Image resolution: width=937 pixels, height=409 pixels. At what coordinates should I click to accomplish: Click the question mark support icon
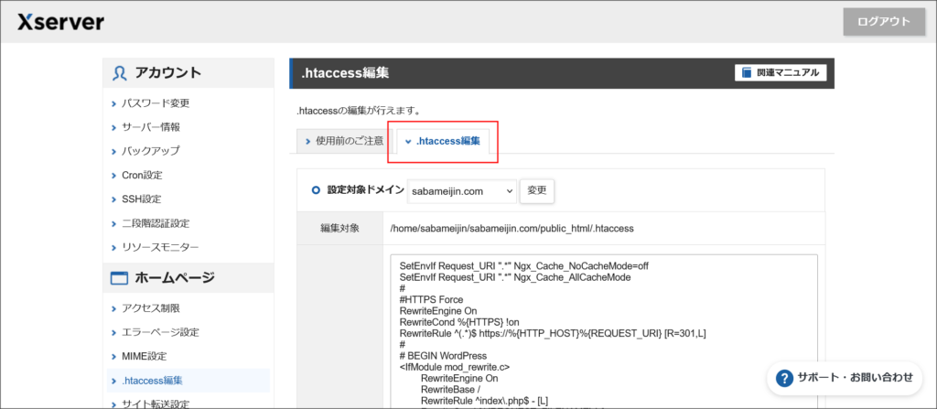tap(784, 377)
